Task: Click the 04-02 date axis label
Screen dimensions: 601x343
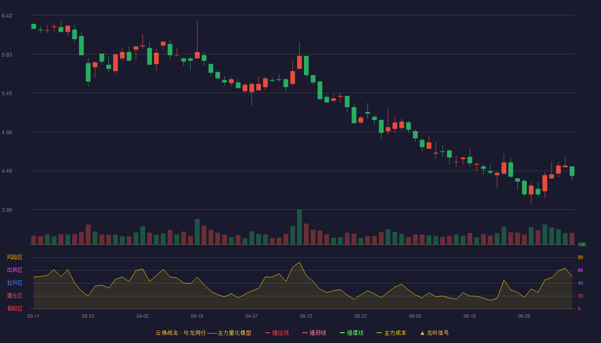Action: click(143, 316)
